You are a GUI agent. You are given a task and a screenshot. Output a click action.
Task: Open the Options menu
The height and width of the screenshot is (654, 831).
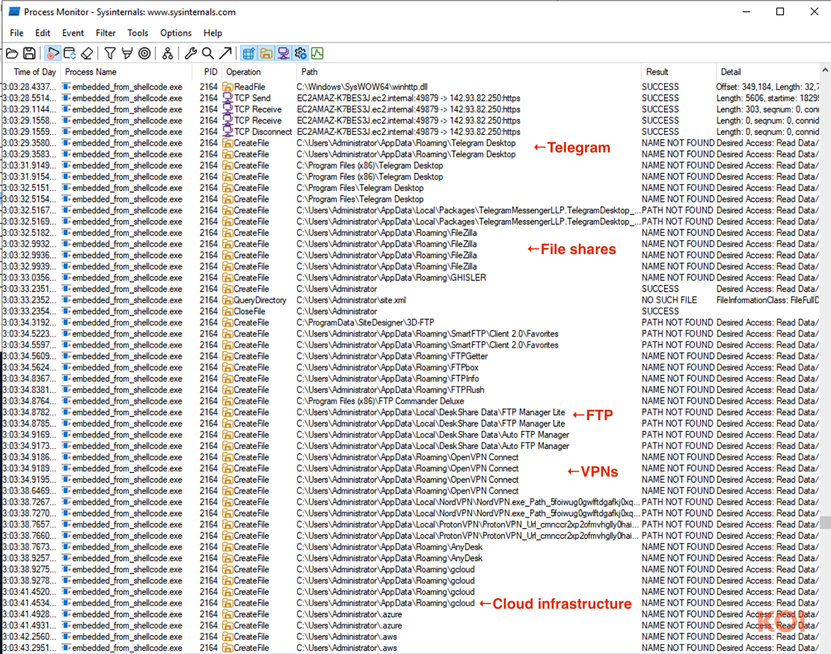click(x=176, y=33)
